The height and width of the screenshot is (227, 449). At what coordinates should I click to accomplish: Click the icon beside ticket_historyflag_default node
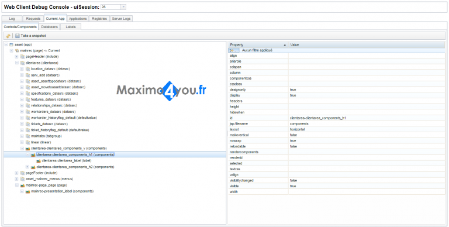28,130
